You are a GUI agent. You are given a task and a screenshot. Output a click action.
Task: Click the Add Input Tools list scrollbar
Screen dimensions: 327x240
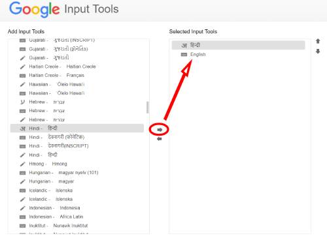(x=148, y=107)
